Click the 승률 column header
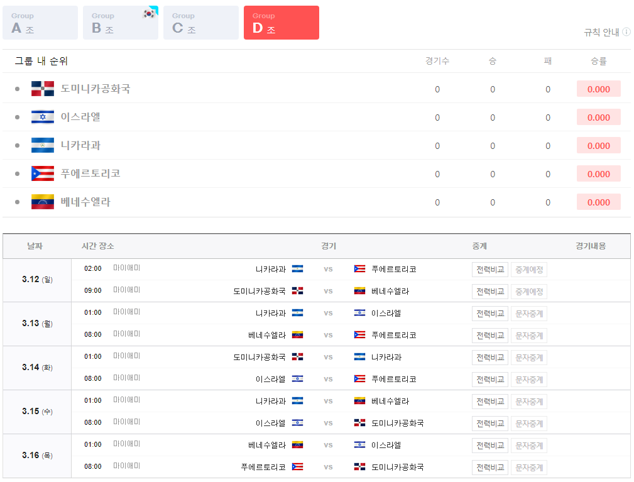 coord(598,61)
